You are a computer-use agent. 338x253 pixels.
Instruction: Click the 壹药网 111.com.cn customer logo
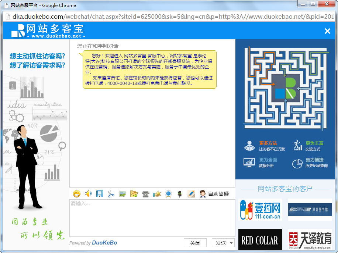coord(260,210)
